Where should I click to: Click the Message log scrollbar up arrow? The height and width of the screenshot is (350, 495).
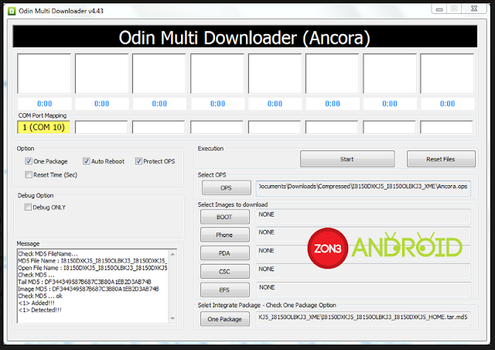(172, 254)
